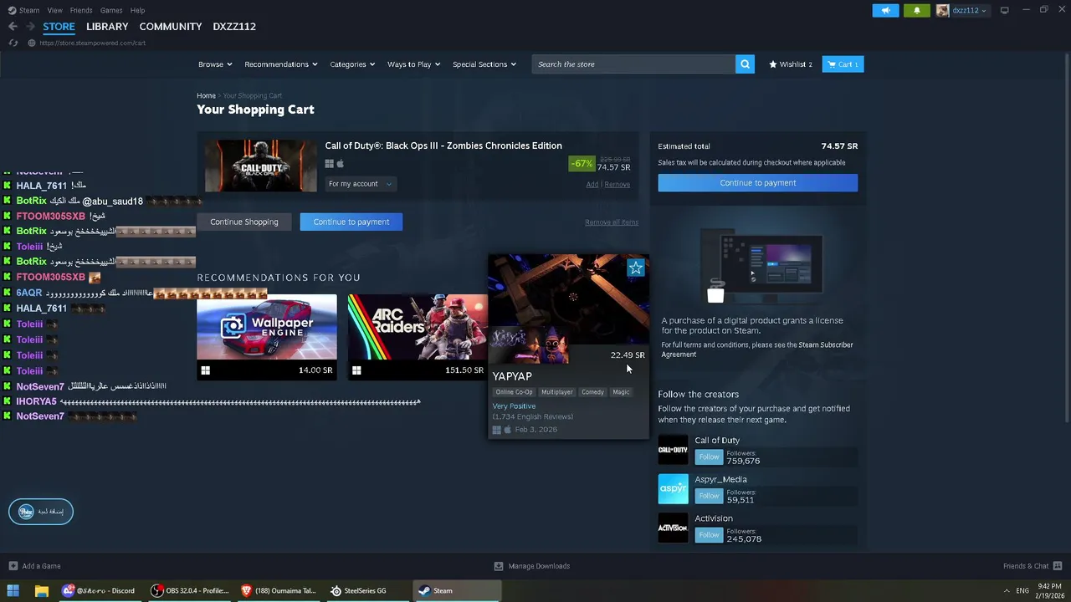Switch to the LIBRARY tab
The height and width of the screenshot is (602, 1071).
pyautogui.click(x=107, y=27)
